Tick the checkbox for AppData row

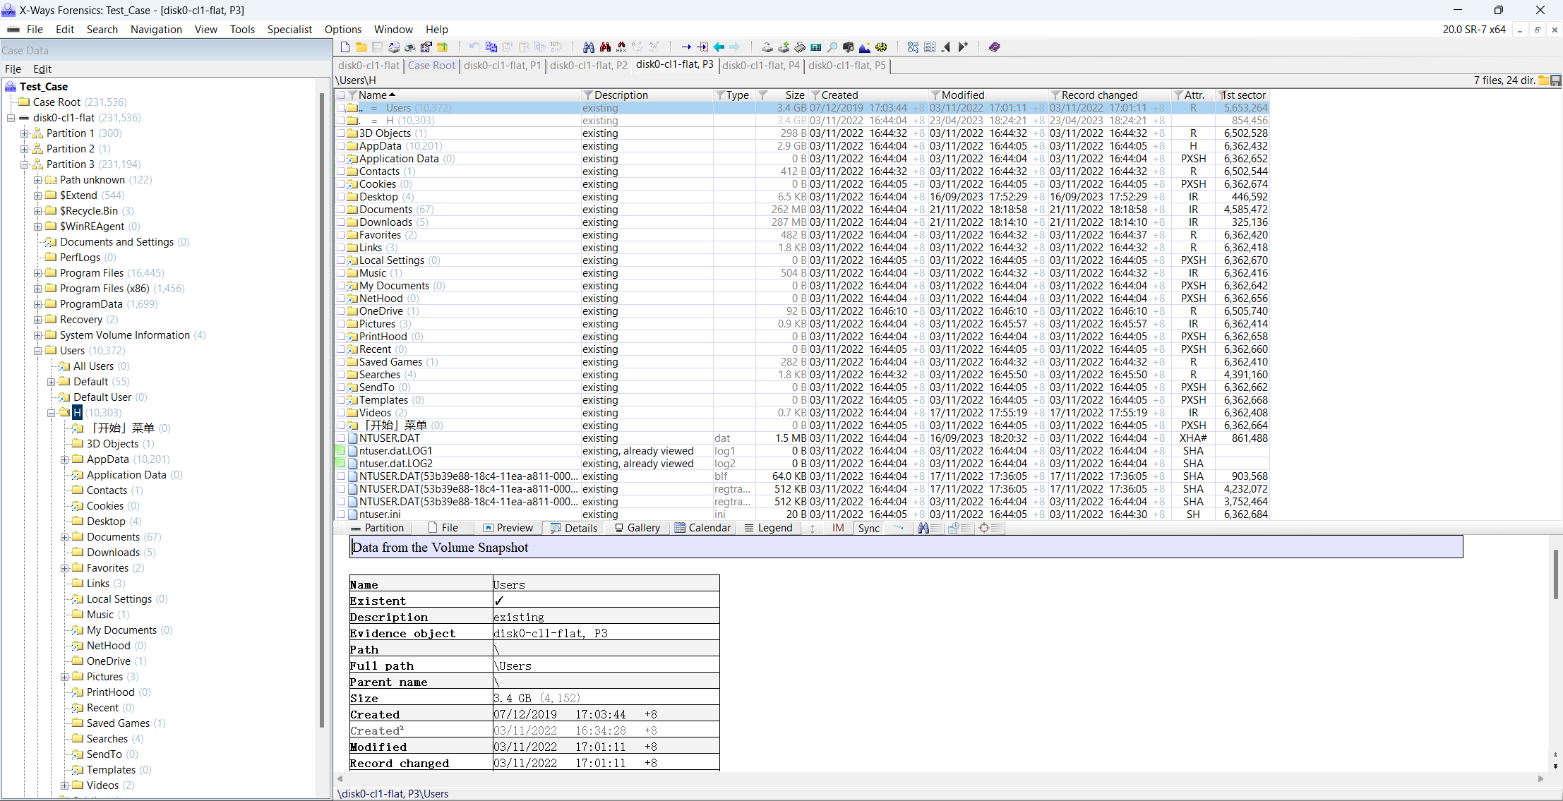(341, 146)
